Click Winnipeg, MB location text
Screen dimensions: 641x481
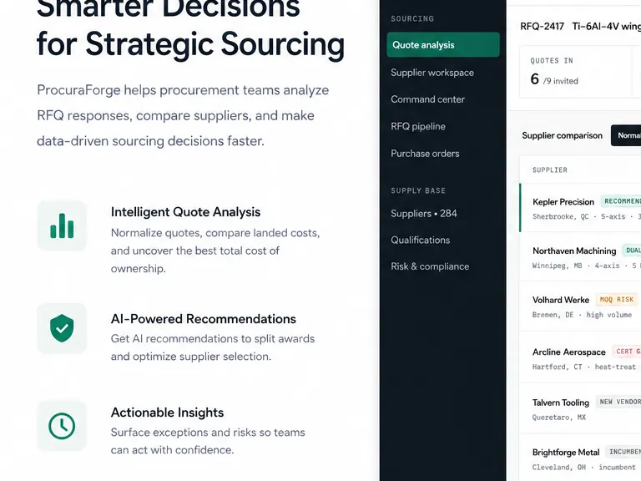click(558, 266)
